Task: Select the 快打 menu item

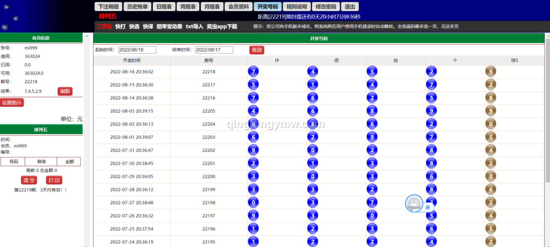Action: (120, 26)
